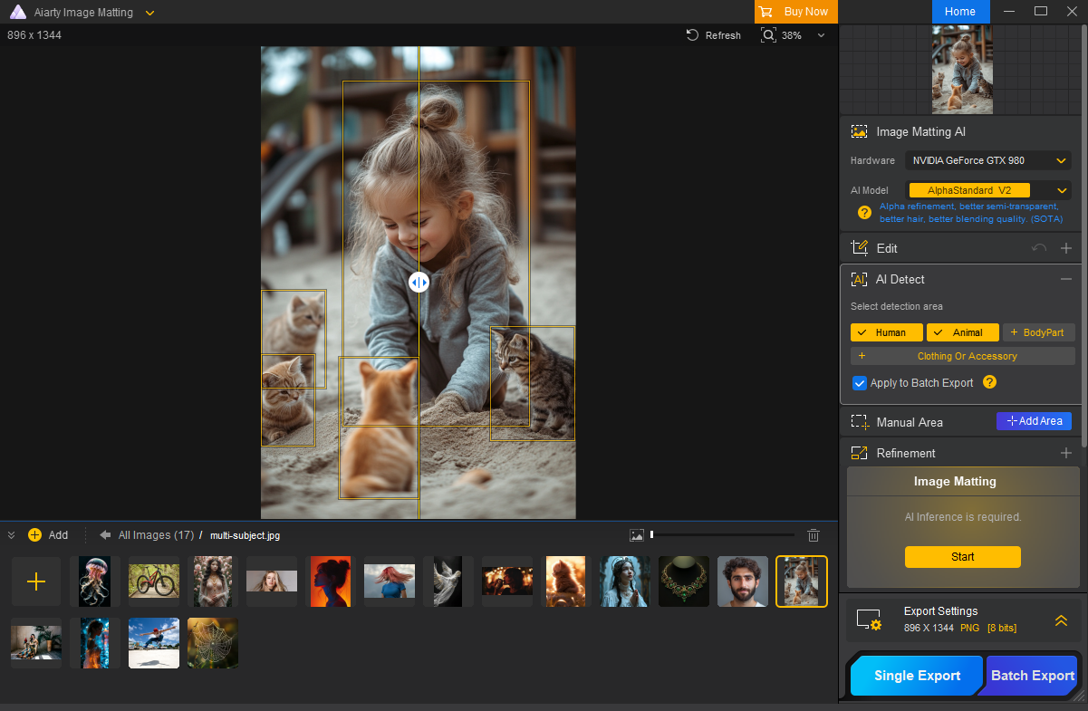Viewport: 1088px width, 711px height.
Task: Toggle the Human detection area option
Action: tap(886, 332)
